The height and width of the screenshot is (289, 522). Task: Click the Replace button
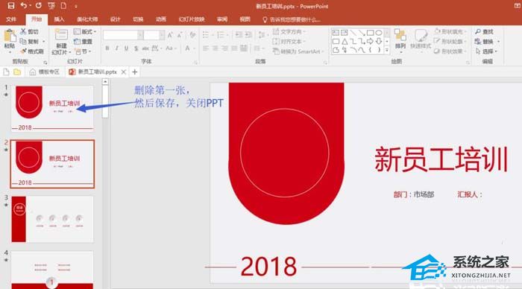487,42
